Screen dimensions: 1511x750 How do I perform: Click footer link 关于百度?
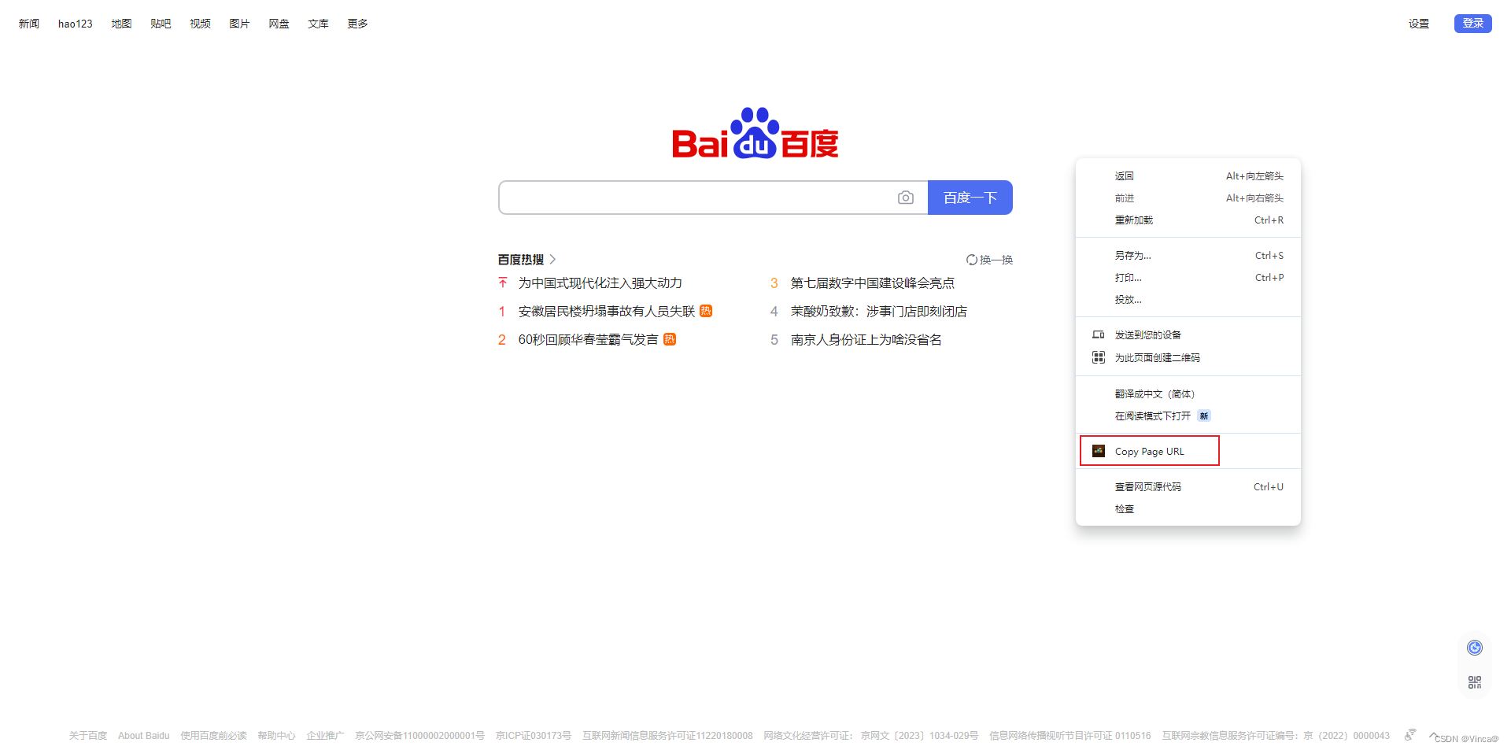point(88,736)
